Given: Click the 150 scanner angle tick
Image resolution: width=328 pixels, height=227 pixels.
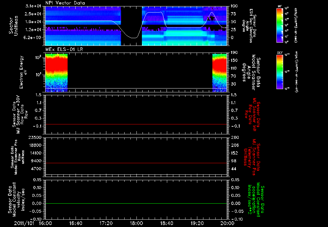Looking at the screenshot, I should point(234,61).
